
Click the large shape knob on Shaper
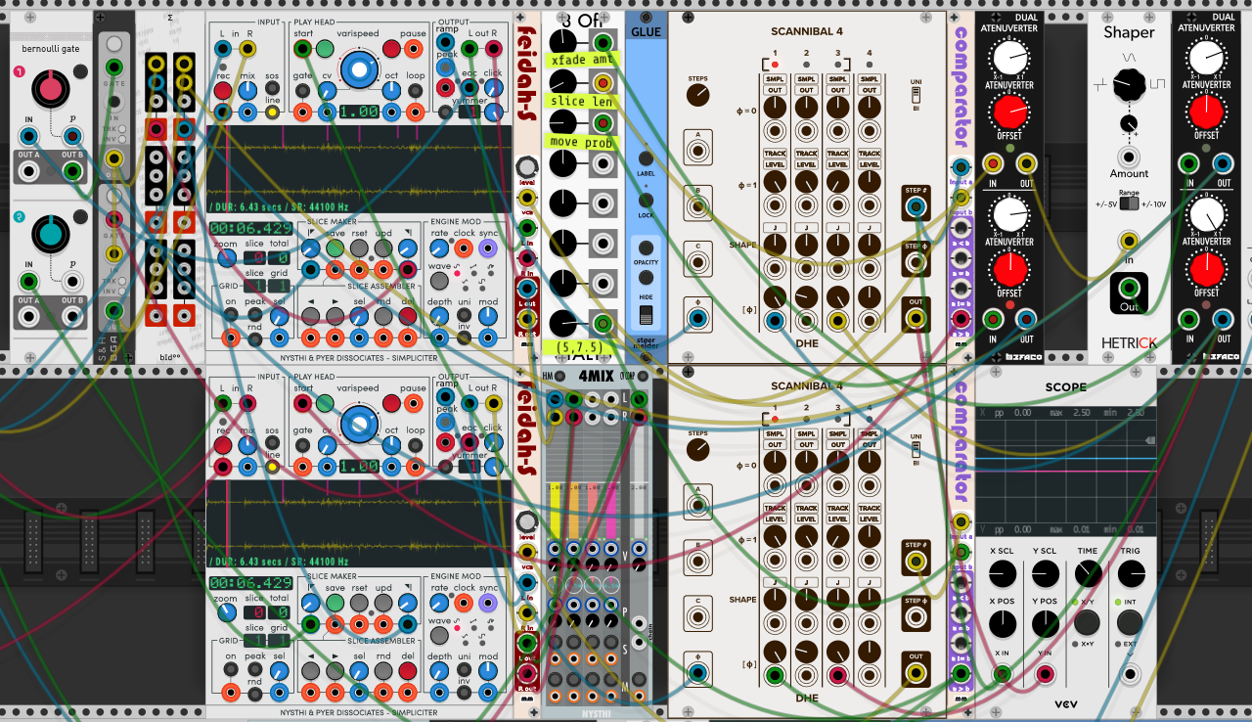click(1129, 85)
